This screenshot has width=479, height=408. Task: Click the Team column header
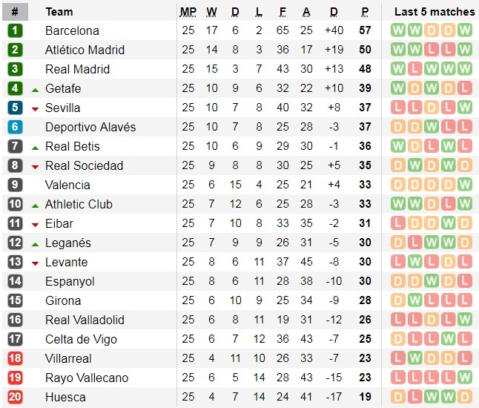(x=59, y=12)
